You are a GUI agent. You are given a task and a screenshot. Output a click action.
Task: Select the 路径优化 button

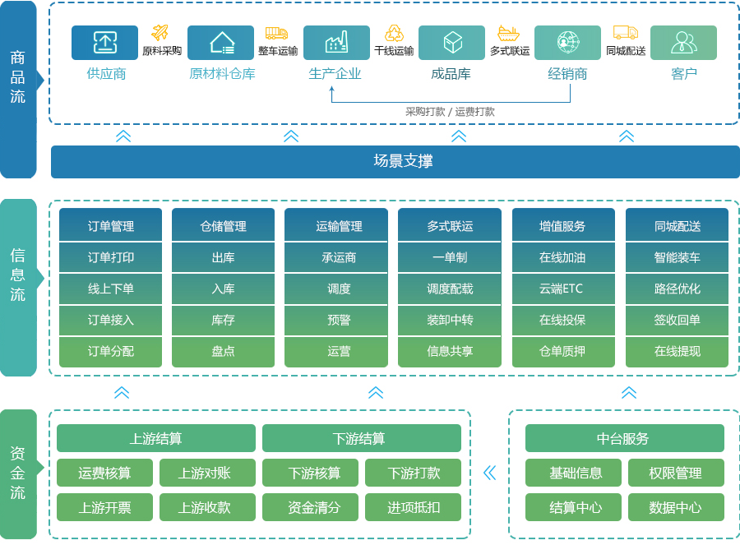[x=677, y=289]
